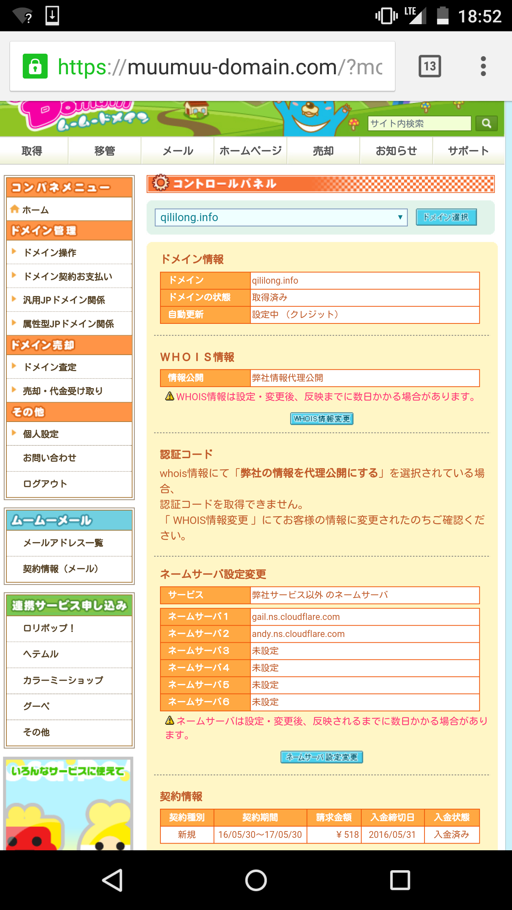Click the arrow before 属性型JPドメイン関係
Viewport: 512px width, 910px height.
14,322
